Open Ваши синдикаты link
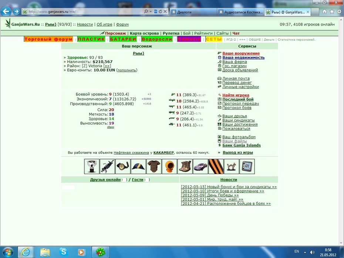Screen dimensions: 344x258 point(239,120)
